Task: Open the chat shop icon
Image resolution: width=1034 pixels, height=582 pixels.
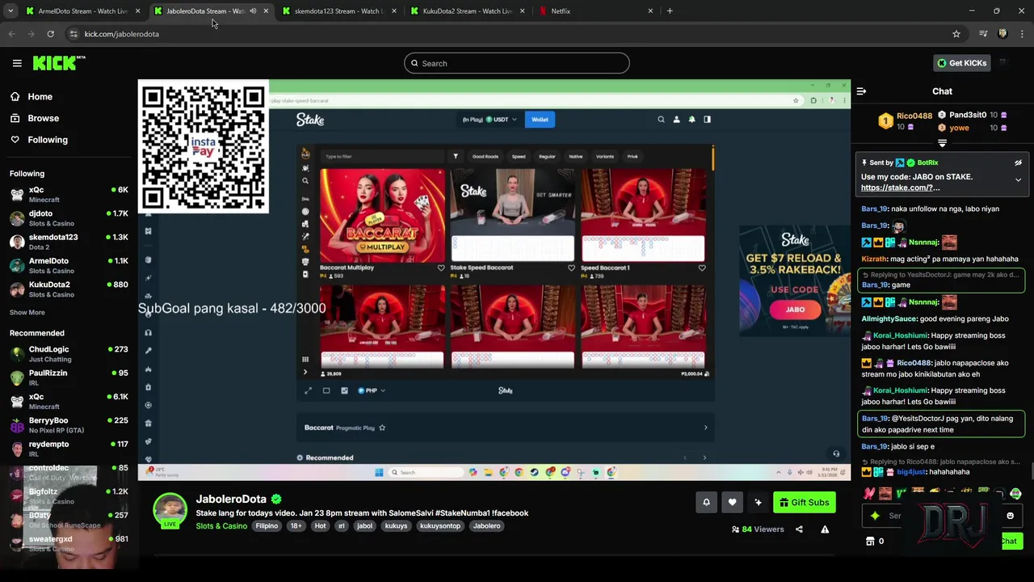Action: (870, 541)
